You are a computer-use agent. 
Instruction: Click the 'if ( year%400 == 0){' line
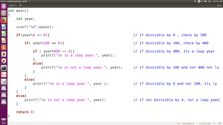tap(54, 51)
